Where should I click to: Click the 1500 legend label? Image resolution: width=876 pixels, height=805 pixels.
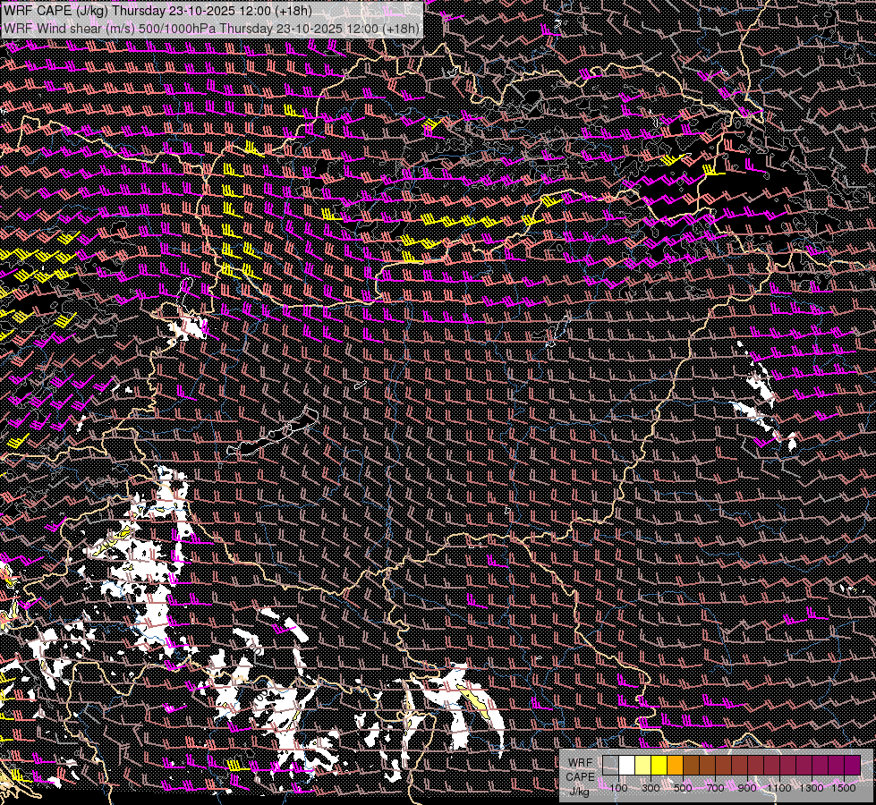point(844,788)
